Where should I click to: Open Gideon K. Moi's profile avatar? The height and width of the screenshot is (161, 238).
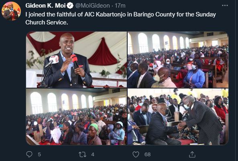[11, 11]
